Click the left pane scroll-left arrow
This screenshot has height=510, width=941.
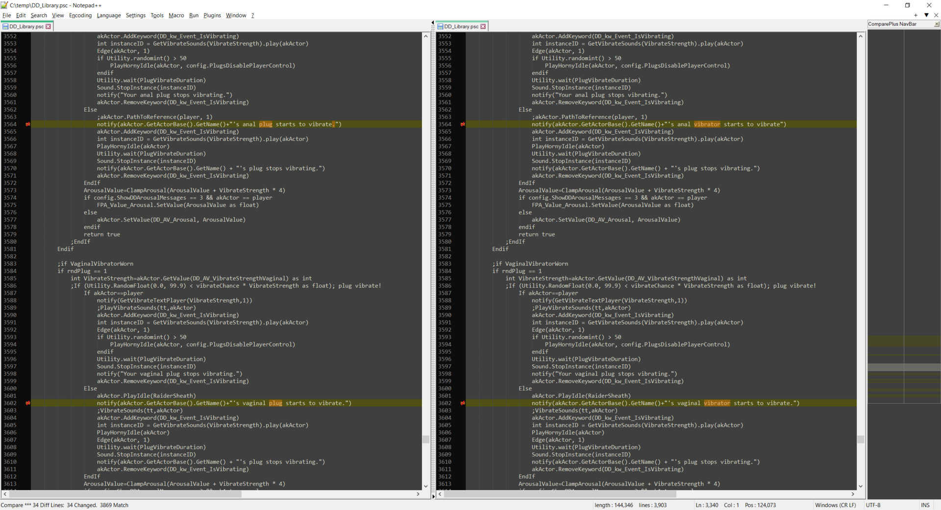5,494
